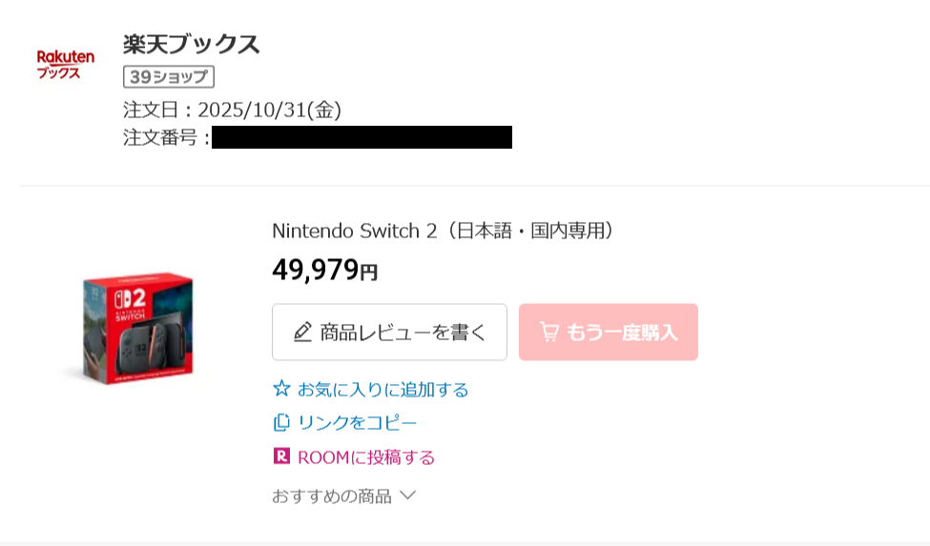
Task: Click the order date 2025/10/31 text
Action: (269, 110)
